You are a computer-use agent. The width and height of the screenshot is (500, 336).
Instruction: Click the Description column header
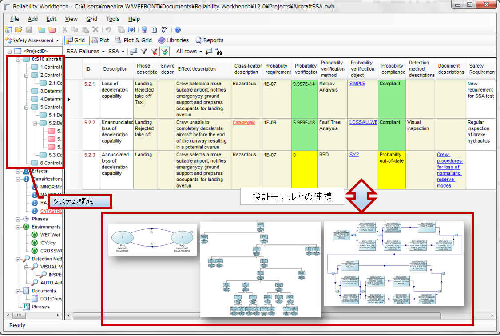[x=115, y=69]
